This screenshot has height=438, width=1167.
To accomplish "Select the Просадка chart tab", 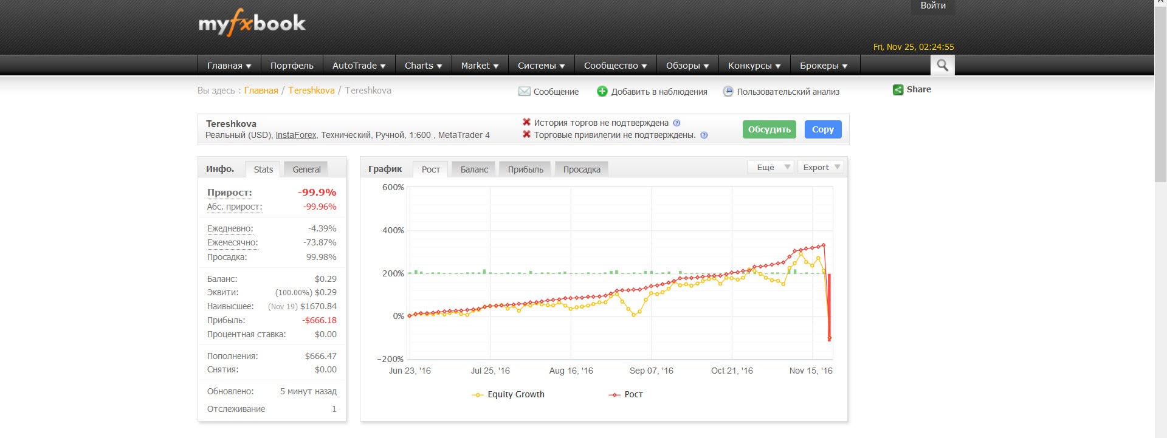I will point(582,169).
